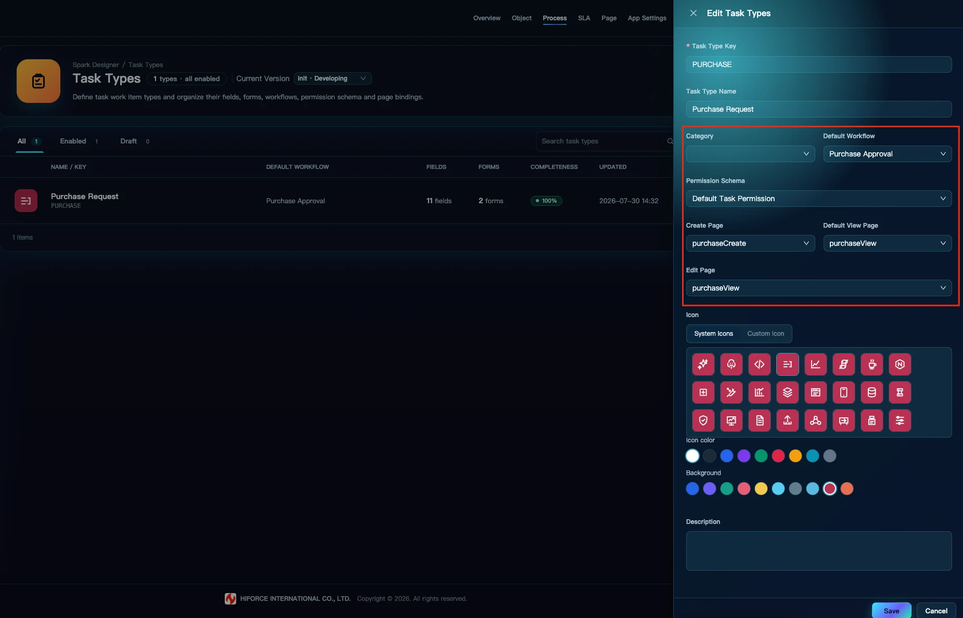Choose the network nodes system icon

coord(815,420)
